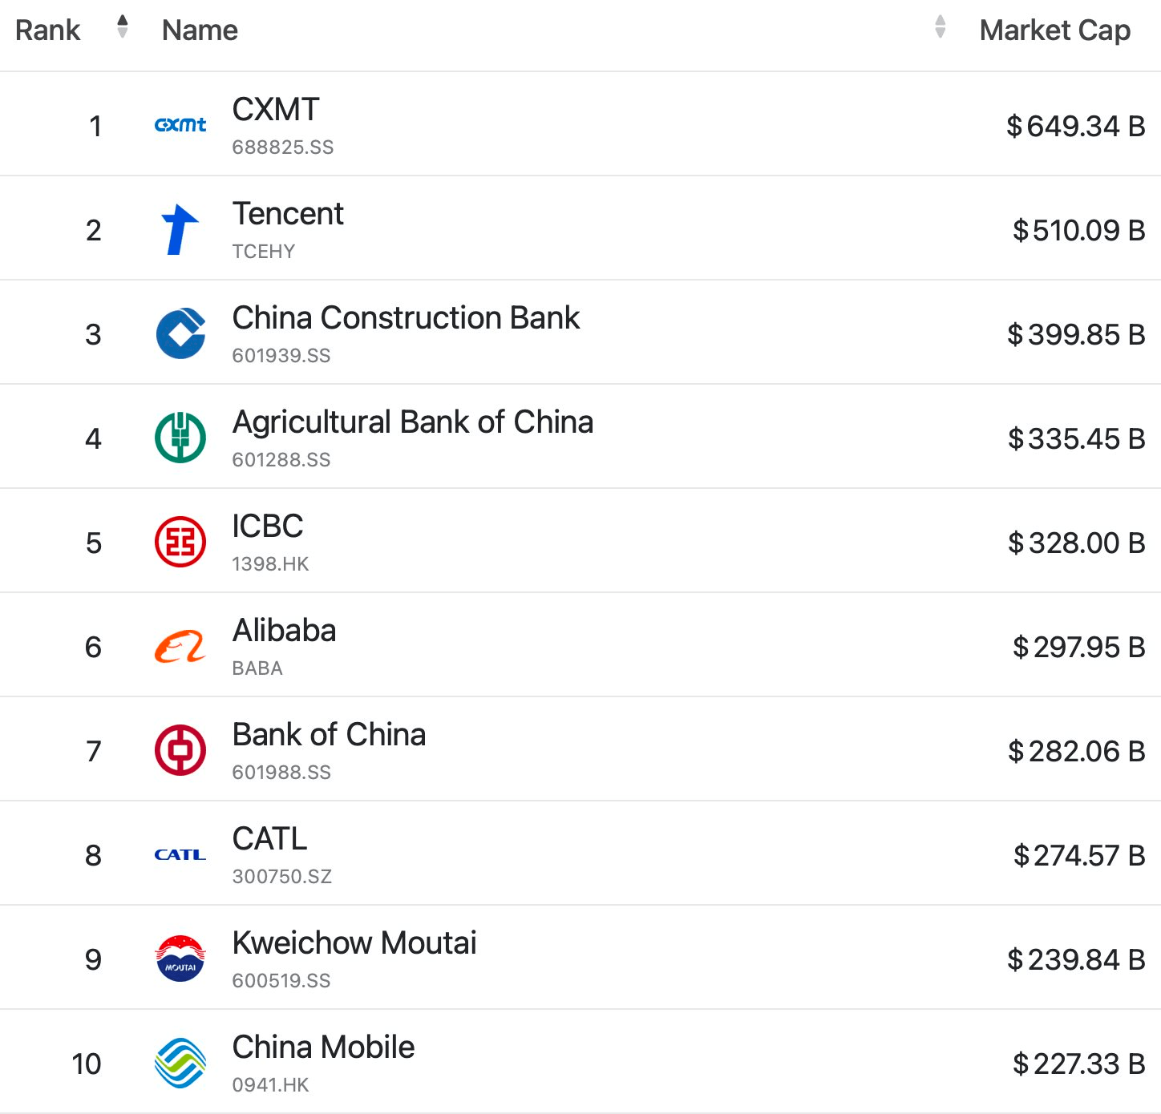Click the Tencent logo icon

click(x=180, y=229)
